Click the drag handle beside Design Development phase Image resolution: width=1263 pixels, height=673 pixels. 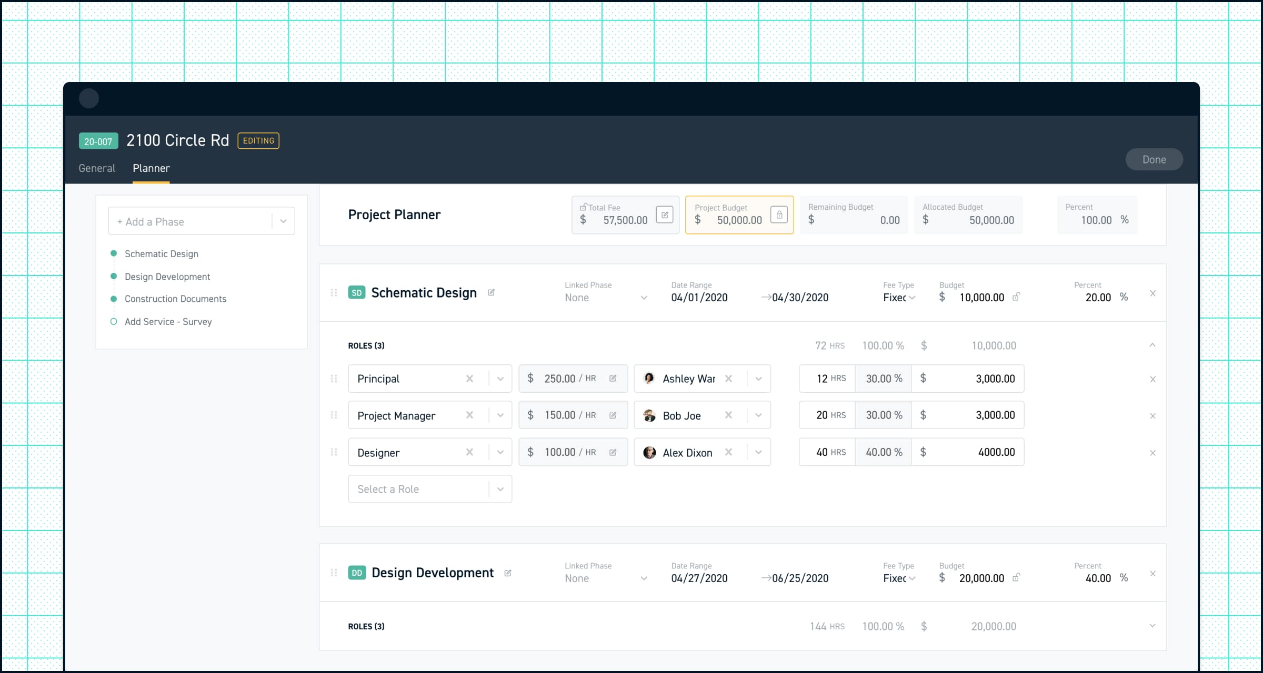(334, 573)
